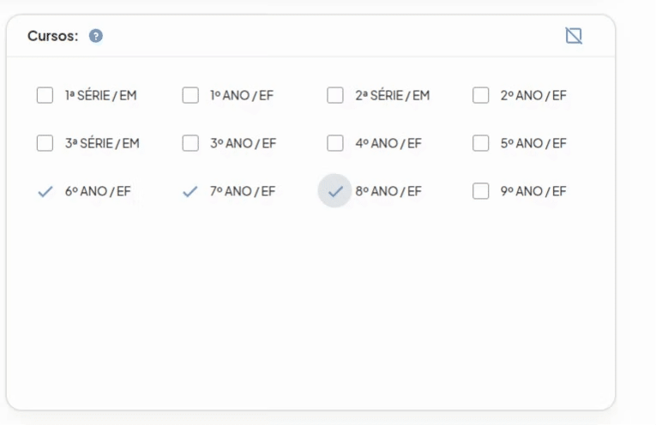Check the 9º ANO / EF checkbox
This screenshot has height=425, width=656.
coord(481,191)
